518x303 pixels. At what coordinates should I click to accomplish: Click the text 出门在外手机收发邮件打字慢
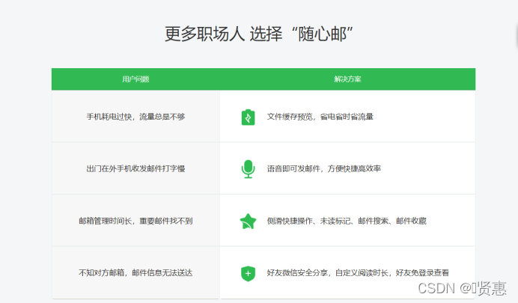(x=135, y=168)
